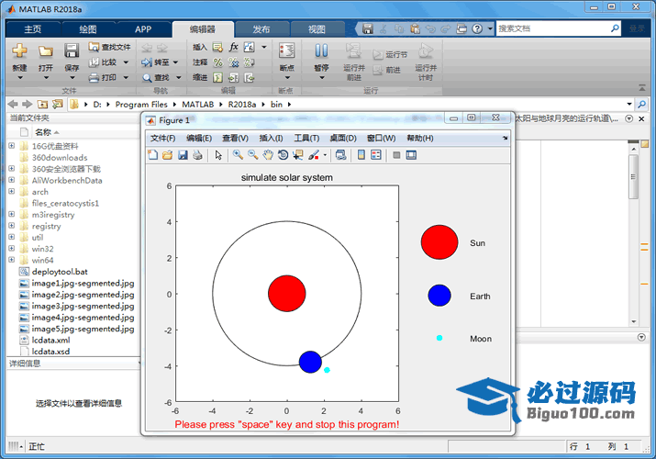Select the Edit Plot arrow tool
The height and width of the screenshot is (459, 656).
coord(218,155)
